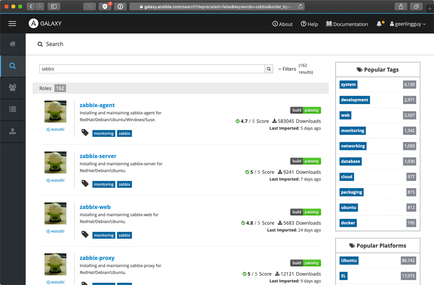Click tag icon in zabbix-server row
The image size is (434, 285).
tap(85, 183)
